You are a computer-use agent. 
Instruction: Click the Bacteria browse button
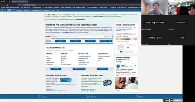point(60,41)
